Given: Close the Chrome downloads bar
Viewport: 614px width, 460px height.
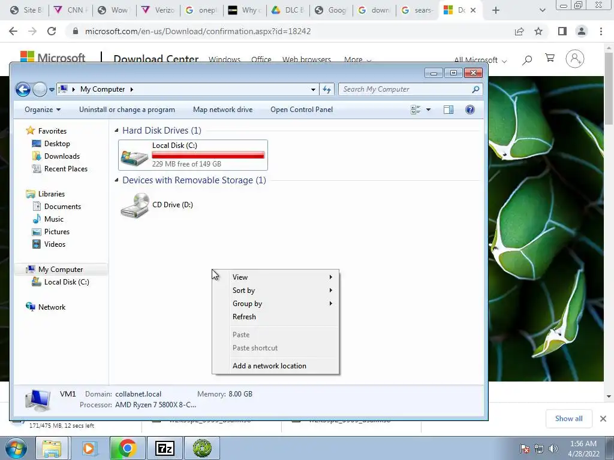Looking at the screenshot, I should 603,419.
